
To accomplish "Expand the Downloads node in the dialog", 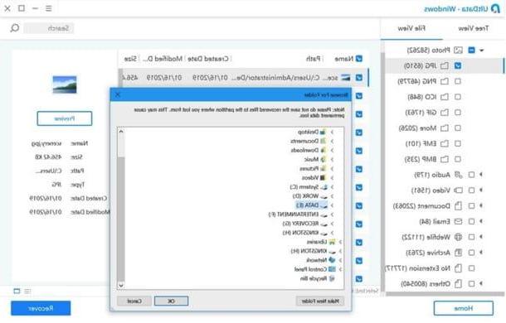I will point(332,150).
